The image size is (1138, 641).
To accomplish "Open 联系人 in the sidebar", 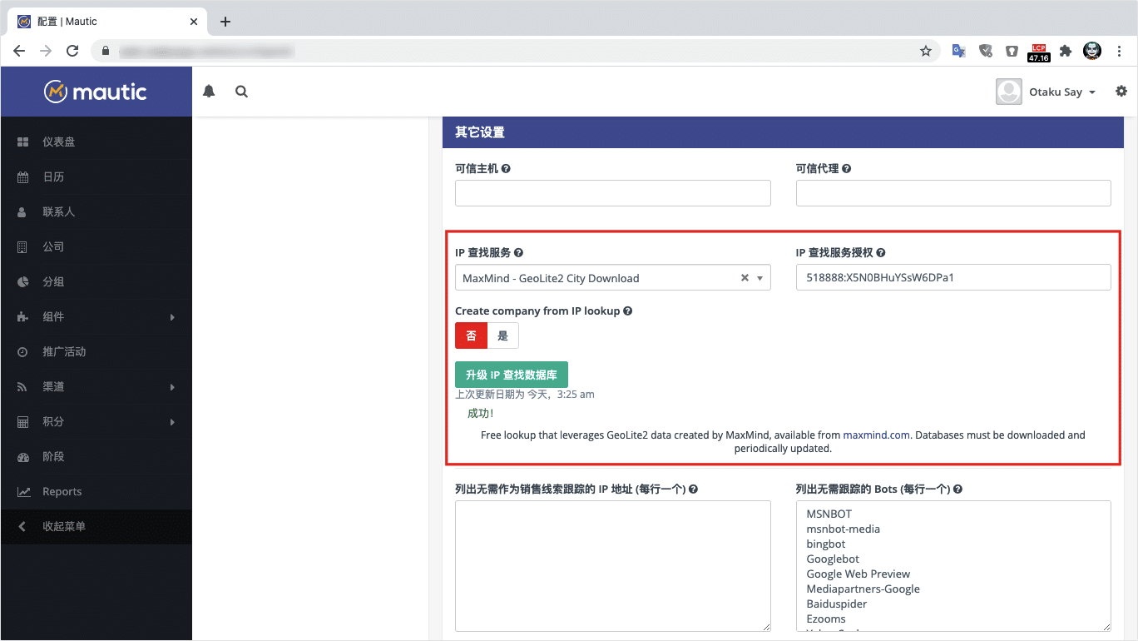I will [x=96, y=212].
